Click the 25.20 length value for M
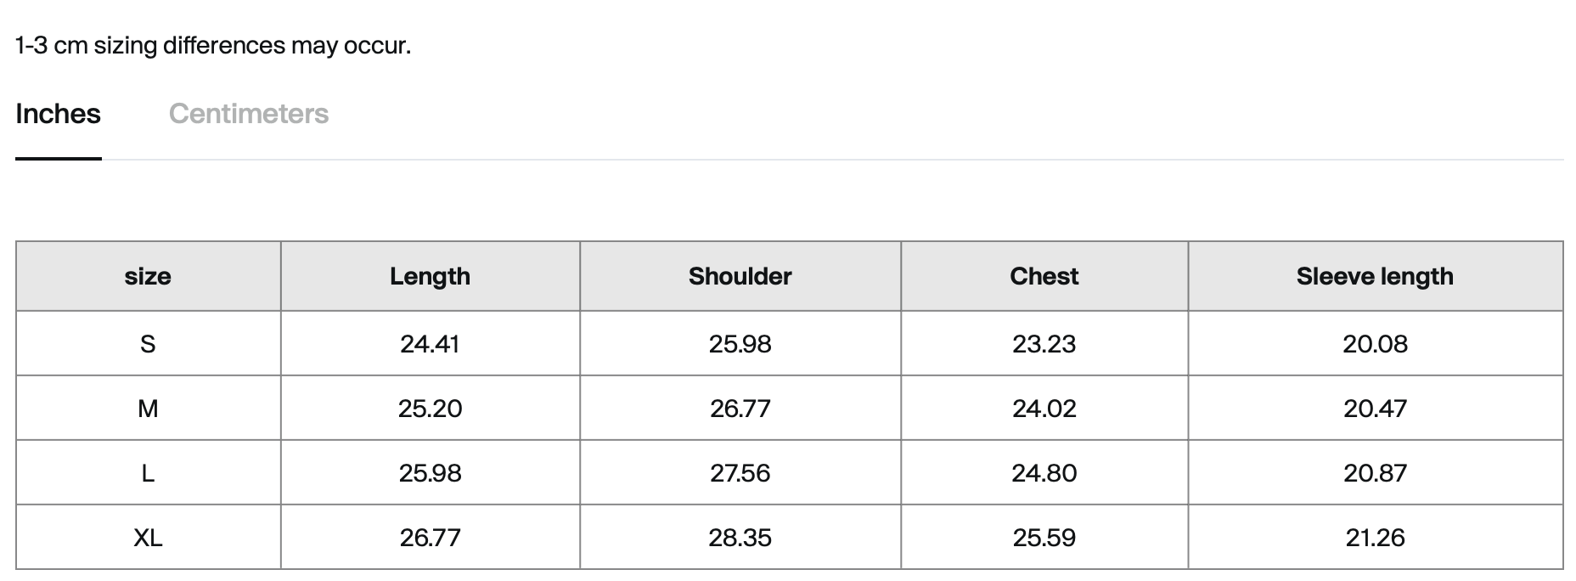This screenshot has height=581, width=1576. point(430,409)
